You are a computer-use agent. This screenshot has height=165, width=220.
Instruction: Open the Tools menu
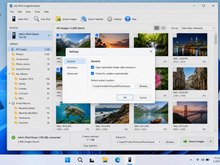(x=37, y=12)
